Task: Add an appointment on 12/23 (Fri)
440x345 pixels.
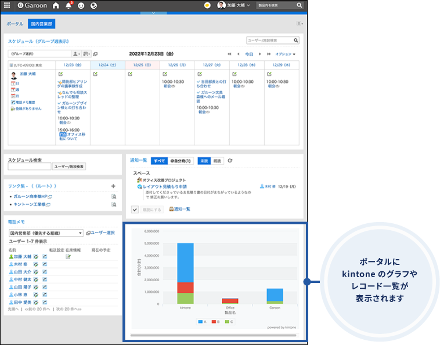Action: pyautogui.click(x=60, y=74)
